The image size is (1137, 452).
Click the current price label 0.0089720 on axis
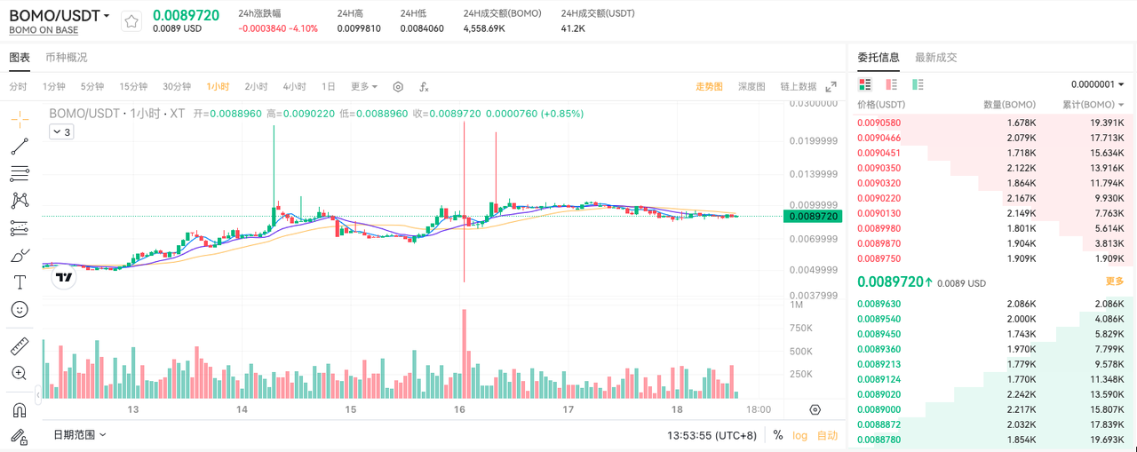[x=813, y=216]
